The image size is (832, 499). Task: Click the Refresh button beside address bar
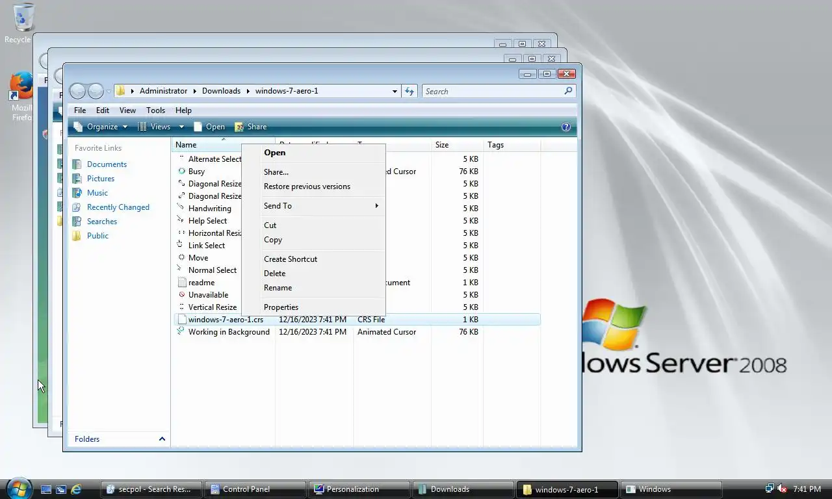click(x=409, y=91)
